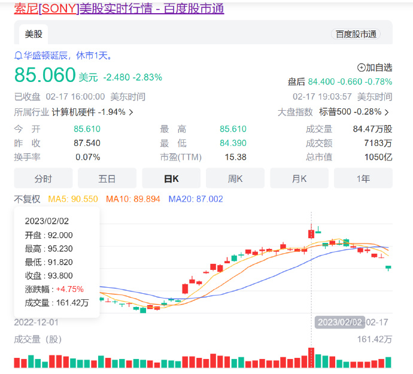Viewport: 413px width, 374px height.
Task: Click the 成交量 value 84.47万股
Action: coord(372,129)
